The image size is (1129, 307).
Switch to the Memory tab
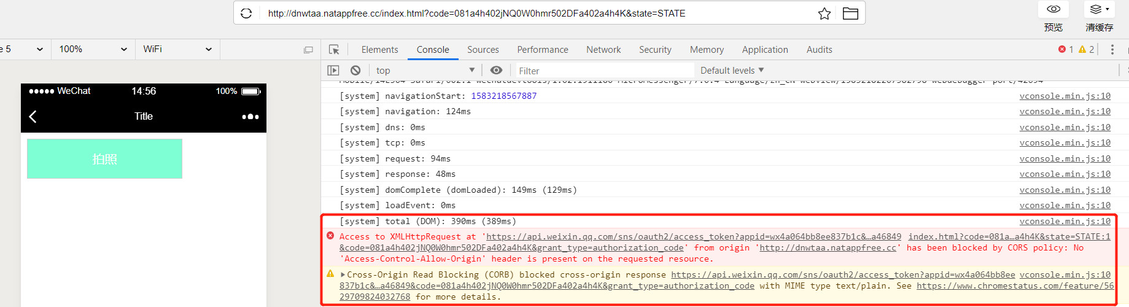pos(707,50)
